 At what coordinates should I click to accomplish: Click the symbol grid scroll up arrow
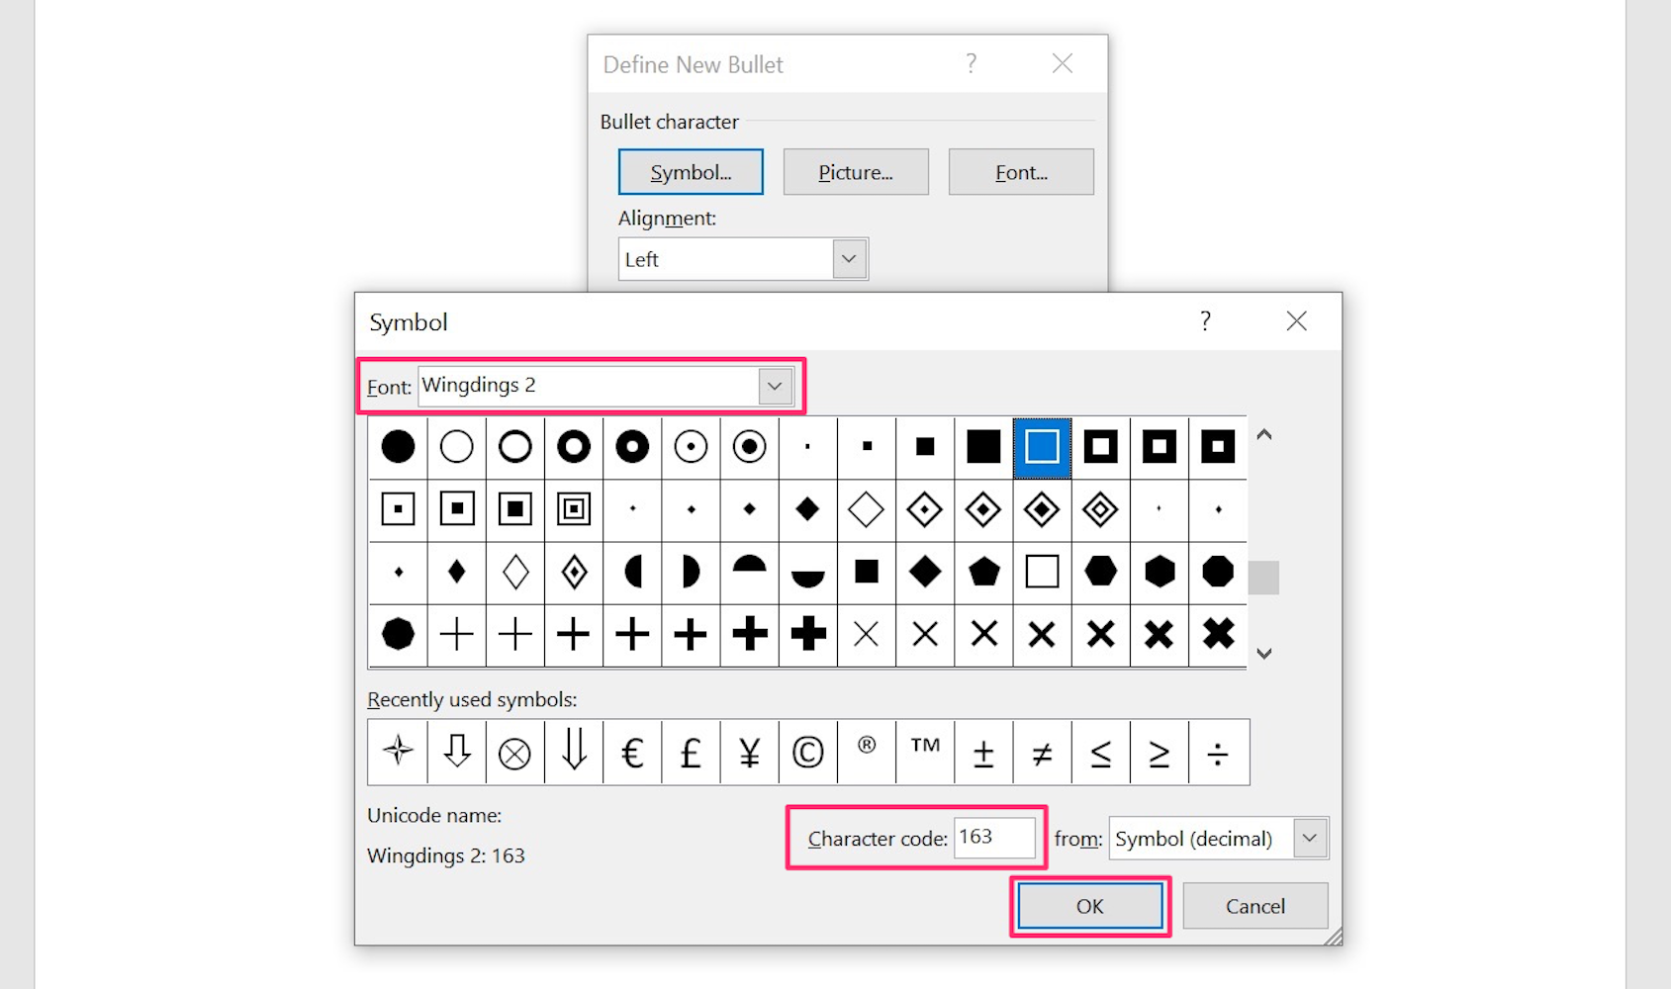[1263, 434]
